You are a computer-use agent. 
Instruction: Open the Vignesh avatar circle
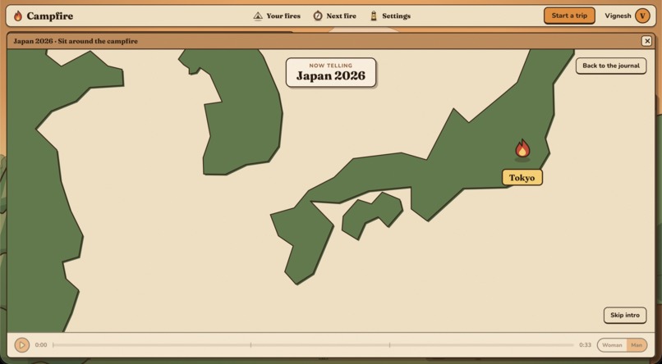point(642,16)
